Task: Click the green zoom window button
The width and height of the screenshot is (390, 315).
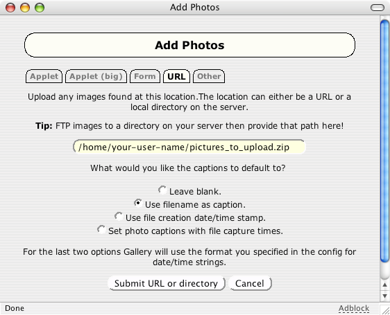Action: coord(40,8)
